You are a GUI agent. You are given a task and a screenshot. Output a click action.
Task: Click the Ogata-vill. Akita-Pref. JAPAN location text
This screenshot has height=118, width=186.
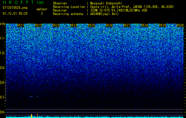pos(132,7)
